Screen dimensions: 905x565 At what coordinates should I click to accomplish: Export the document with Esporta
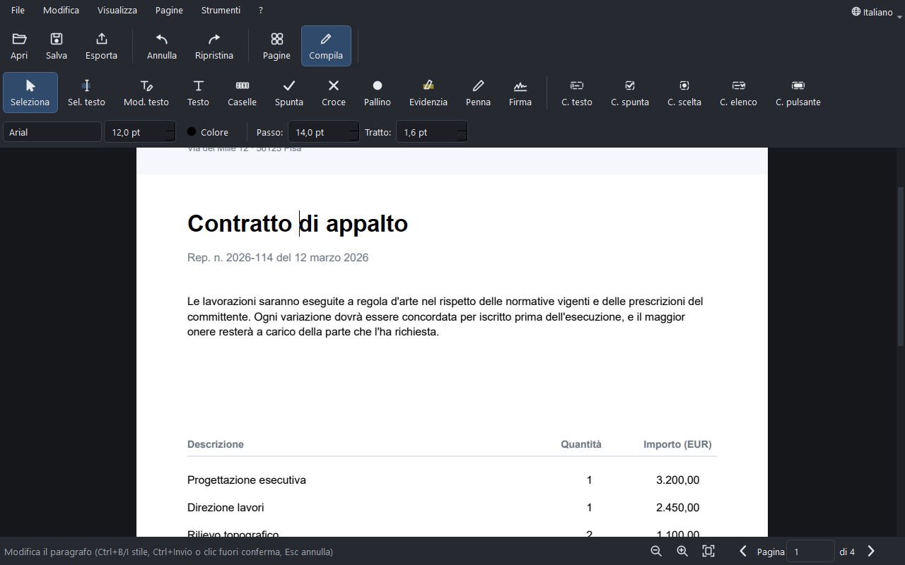coord(101,46)
